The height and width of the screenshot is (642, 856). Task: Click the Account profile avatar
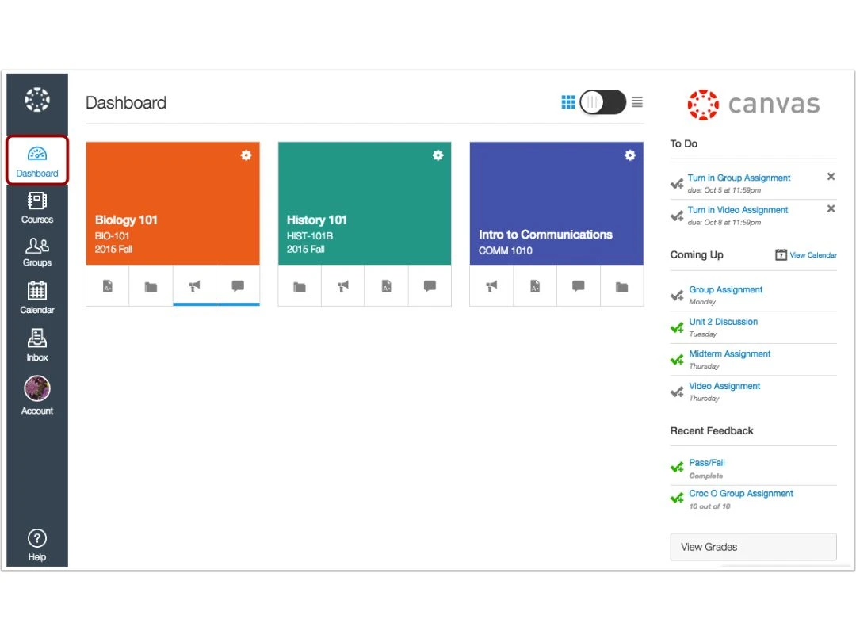37,389
